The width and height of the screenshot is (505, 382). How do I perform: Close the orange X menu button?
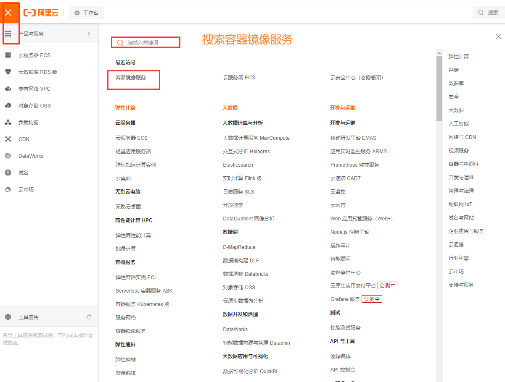coord(8,13)
